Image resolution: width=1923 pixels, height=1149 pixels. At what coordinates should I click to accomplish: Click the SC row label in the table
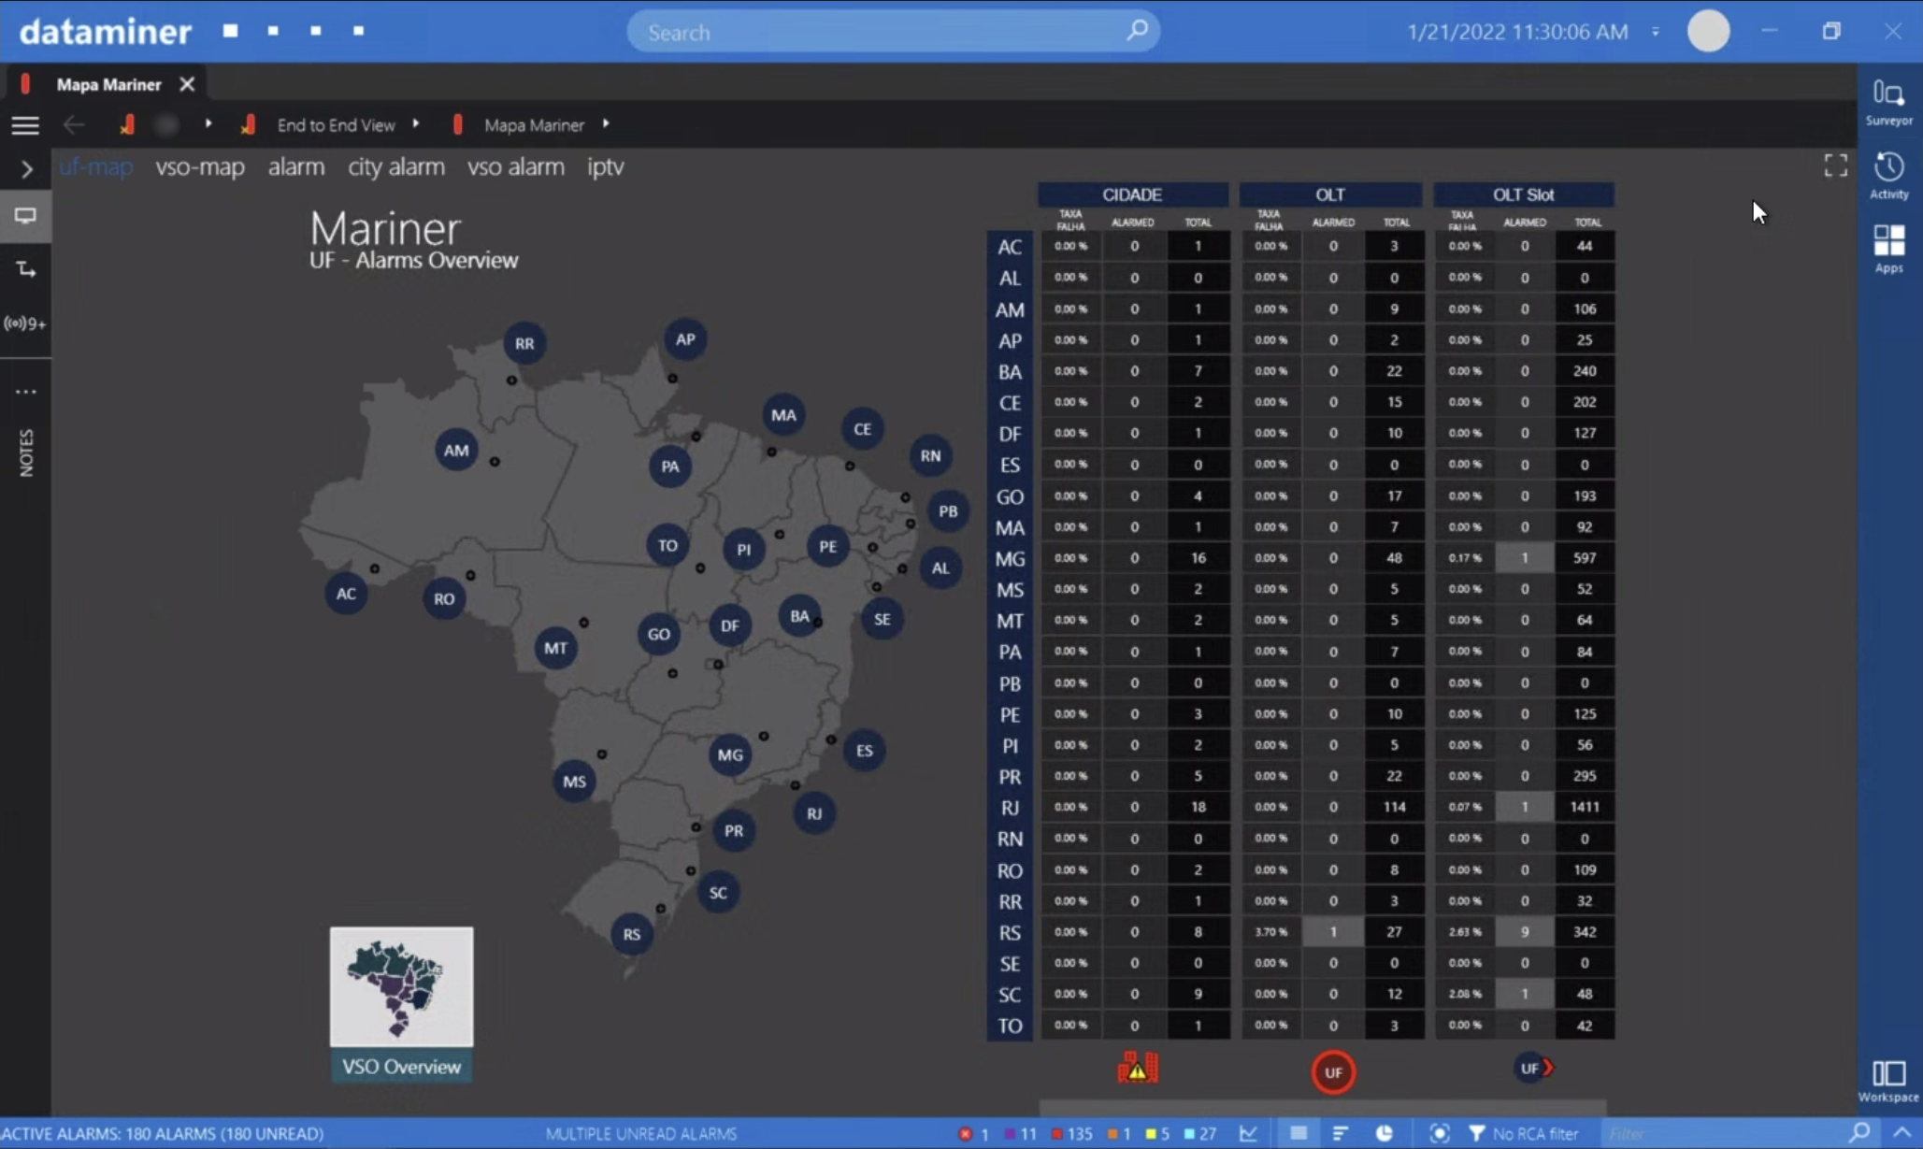tap(1009, 995)
